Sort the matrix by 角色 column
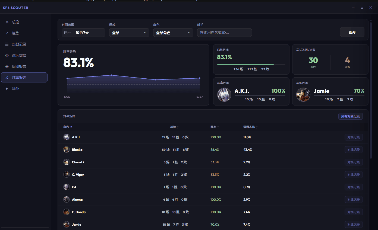Image resolution: width=378 pixels, height=230 pixels. point(68,127)
